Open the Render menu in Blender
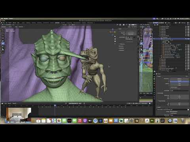This screenshot has height=142, width=190. pos(10,23)
